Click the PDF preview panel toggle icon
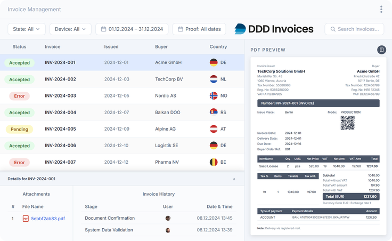Viewport: 392px width, 241px height. (x=381, y=50)
